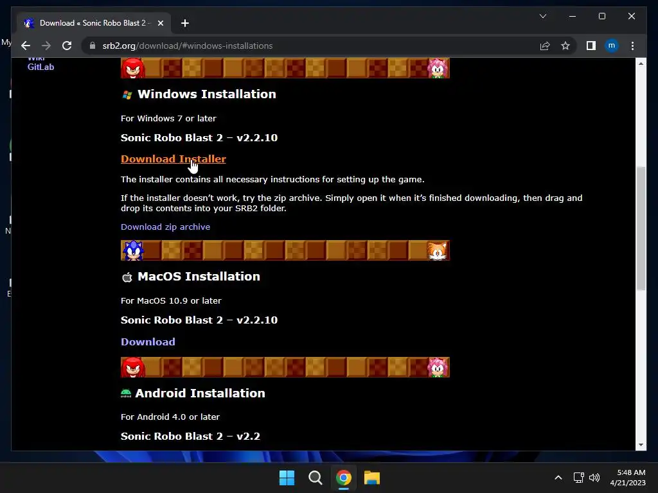The width and height of the screenshot is (658, 493).
Task: Open the Windows Start menu
Action: (x=287, y=478)
